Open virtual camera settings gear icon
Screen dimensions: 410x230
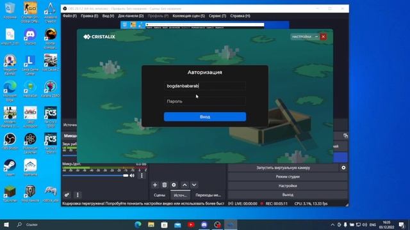pos(343,167)
